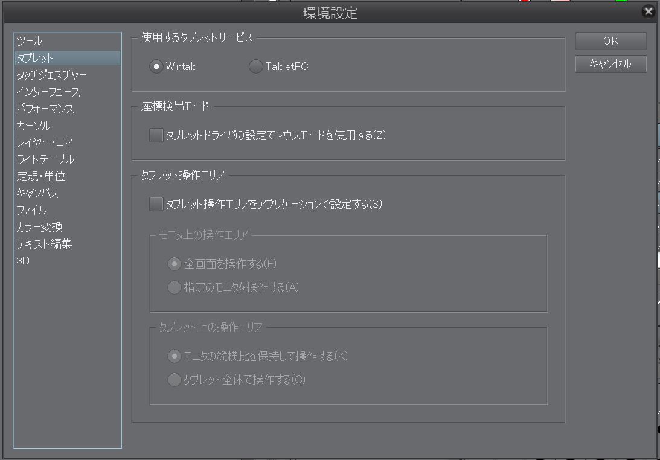This screenshot has width=660, height=460.
Task: Click the OK button
Action: [x=610, y=41]
